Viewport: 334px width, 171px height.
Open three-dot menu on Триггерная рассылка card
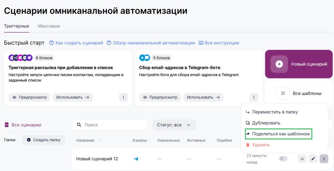point(123,97)
